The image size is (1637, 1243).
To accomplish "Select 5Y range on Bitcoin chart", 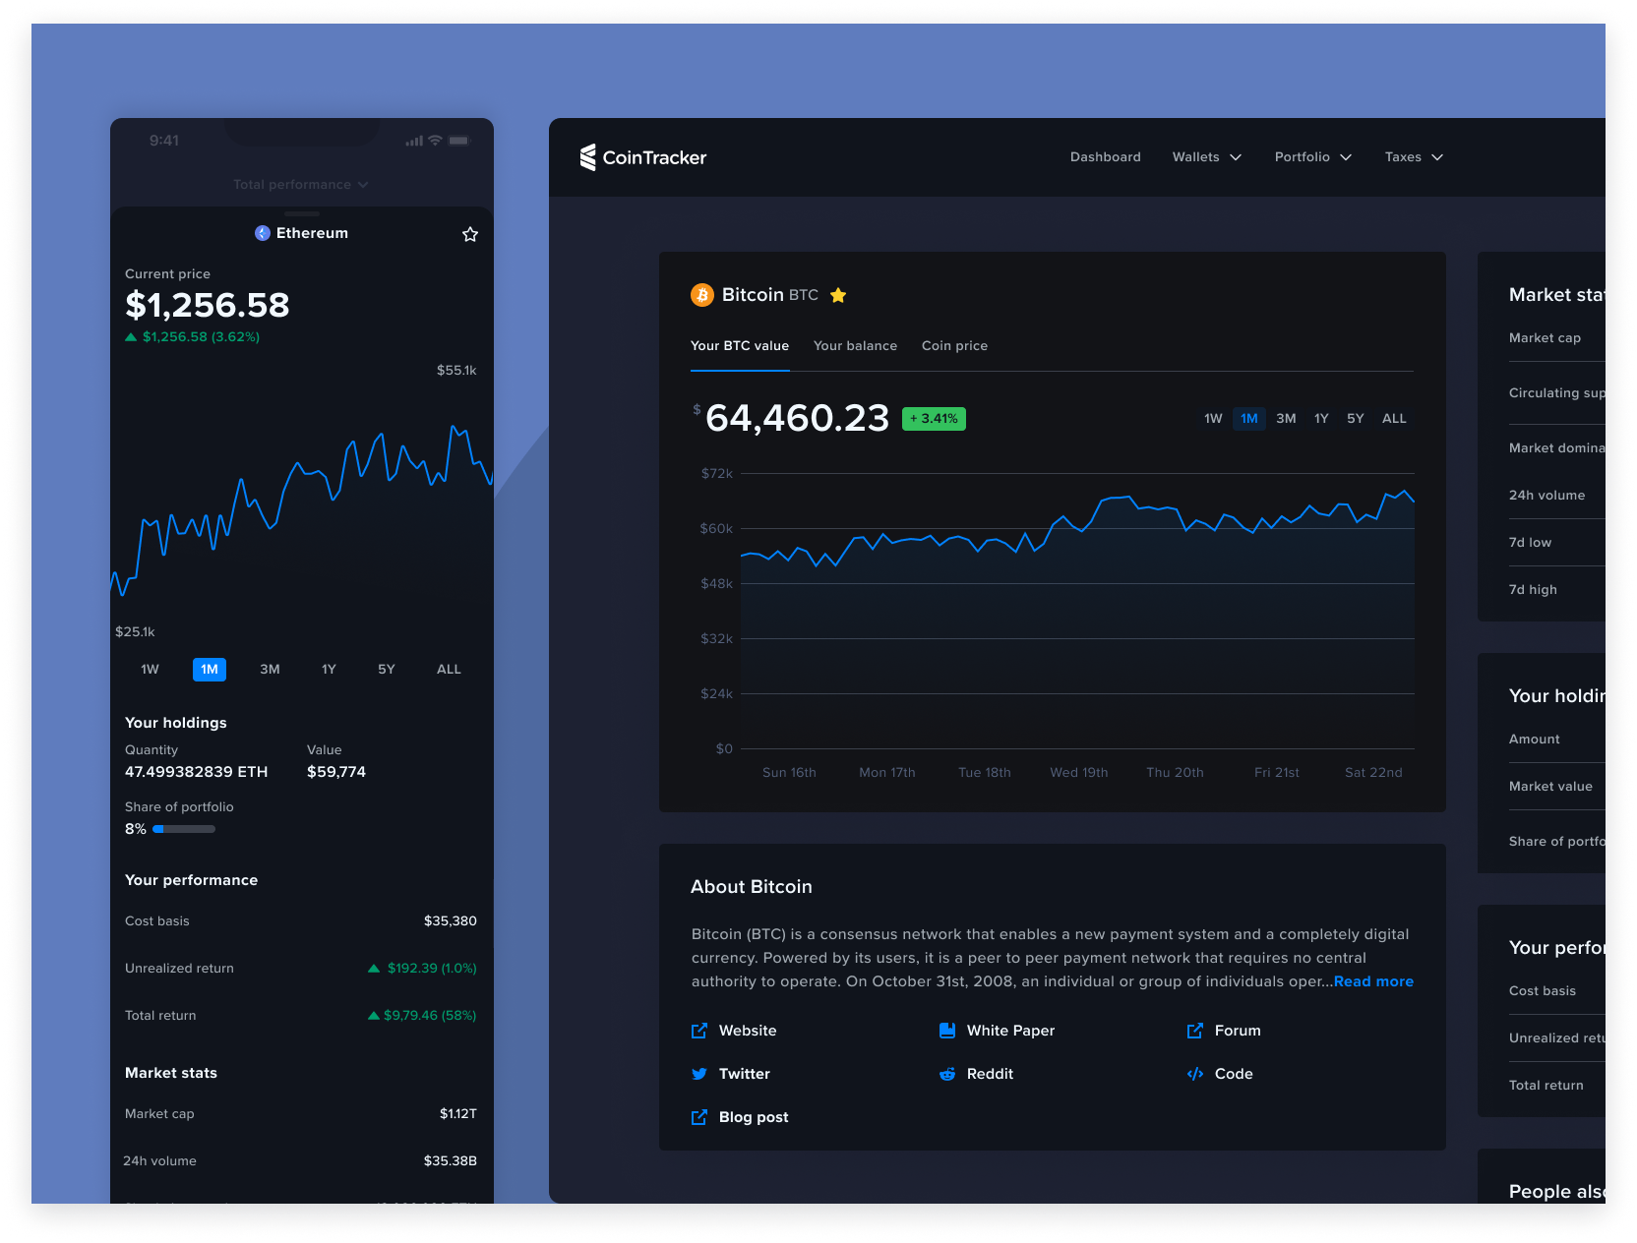I will (1356, 419).
